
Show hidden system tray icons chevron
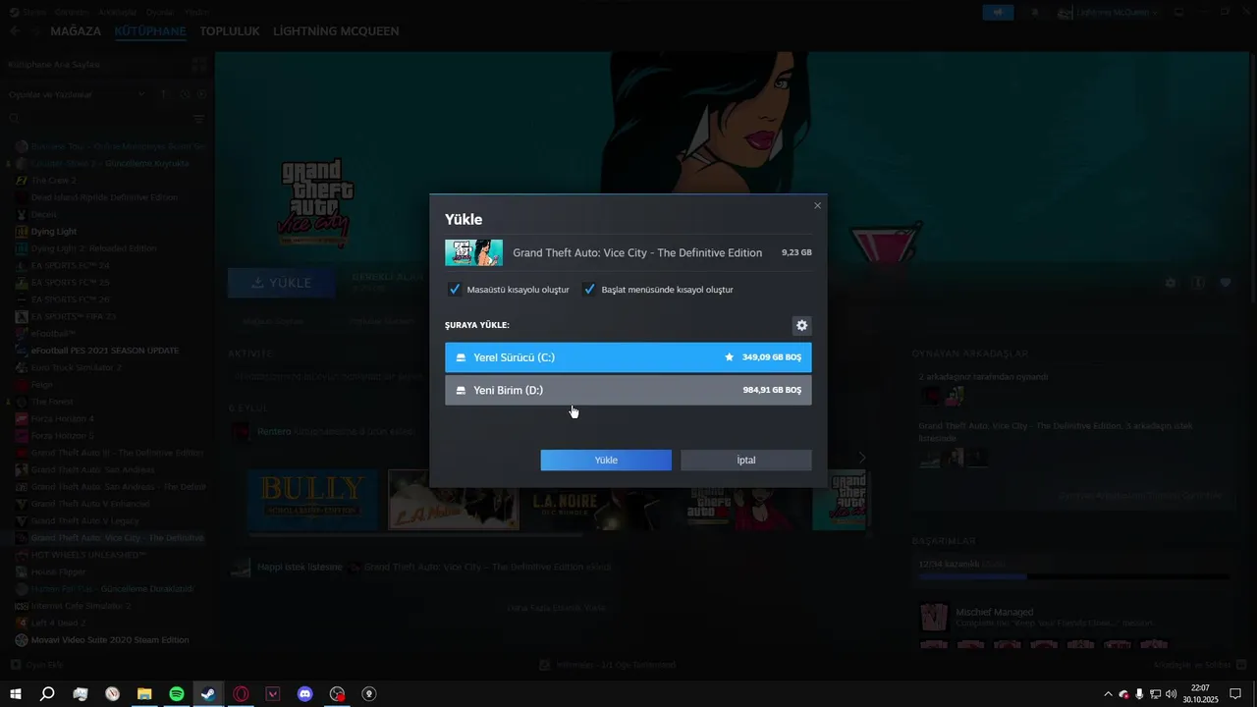[1109, 694]
